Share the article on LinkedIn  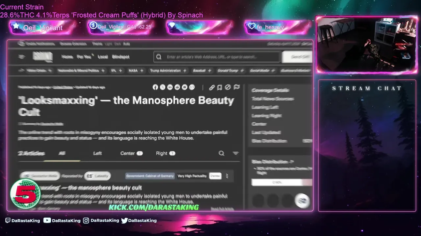coord(170,87)
